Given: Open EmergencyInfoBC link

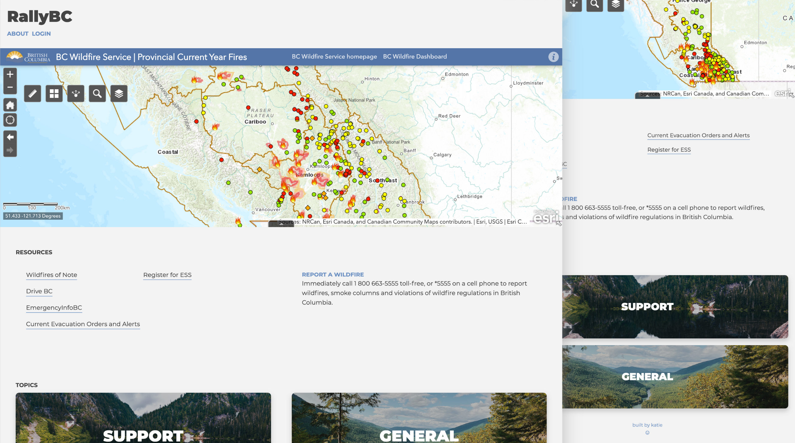Looking at the screenshot, I should click(x=54, y=307).
